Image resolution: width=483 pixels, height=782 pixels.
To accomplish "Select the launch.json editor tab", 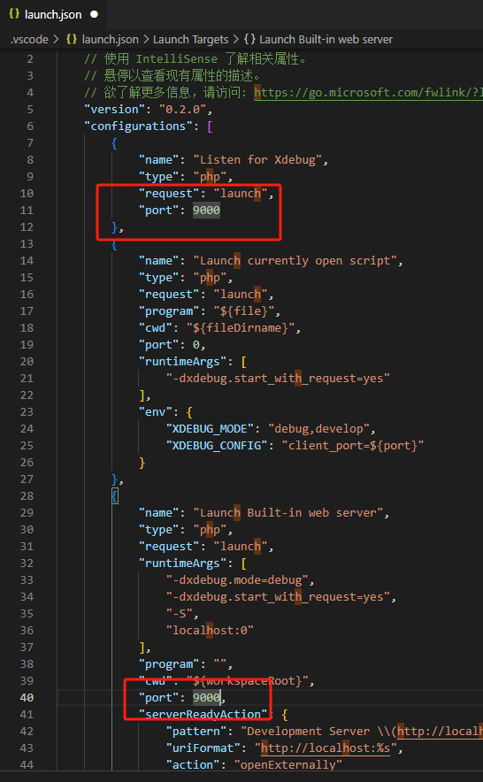I will (x=53, y=14).
